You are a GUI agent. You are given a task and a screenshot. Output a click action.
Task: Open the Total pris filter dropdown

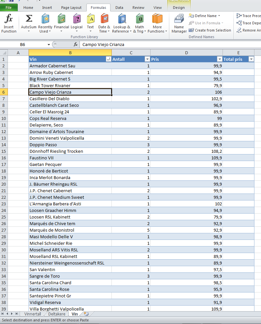[x=251, y=59]
